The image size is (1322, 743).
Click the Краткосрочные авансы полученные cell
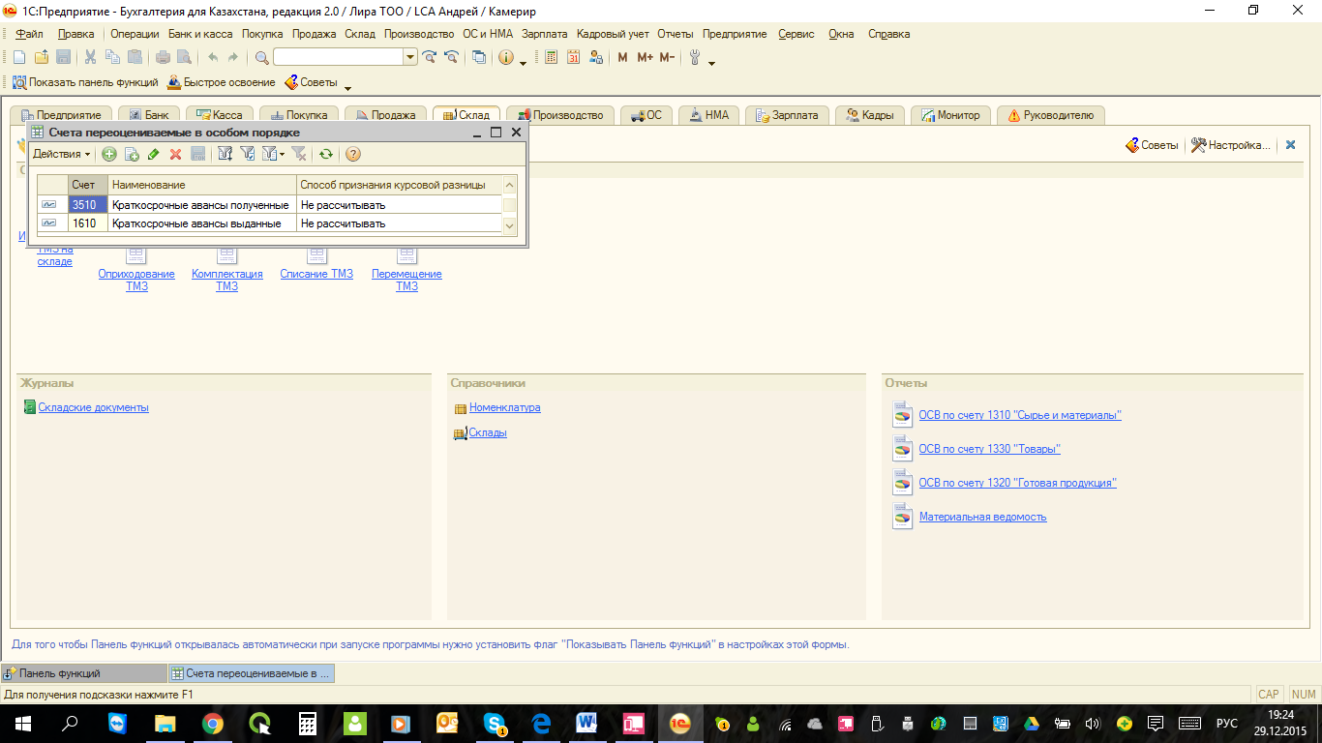point(201,205)
